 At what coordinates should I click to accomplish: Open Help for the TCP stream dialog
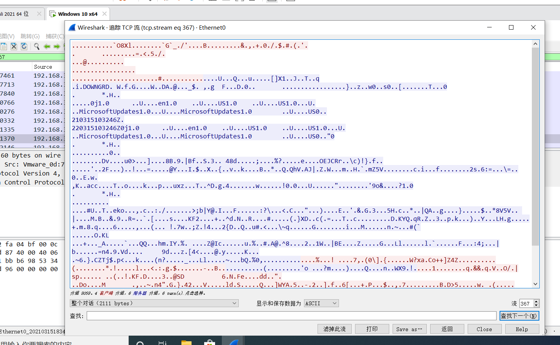522,329
